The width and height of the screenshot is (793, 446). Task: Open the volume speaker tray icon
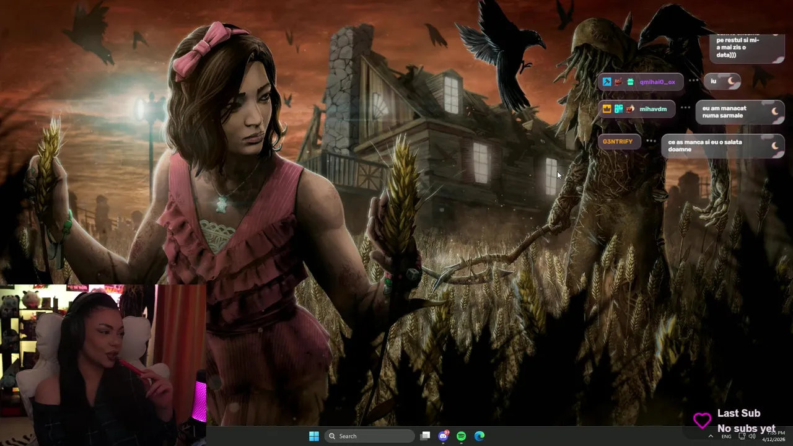click(x=752, y=436)
